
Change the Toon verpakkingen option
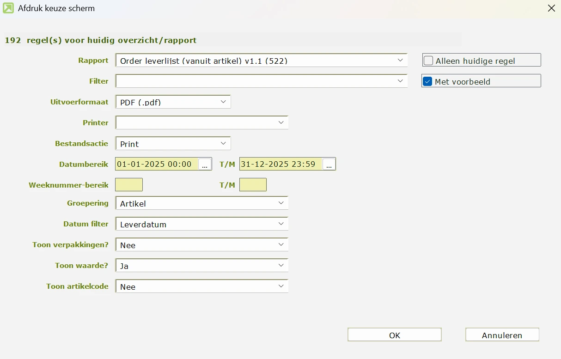tap(280, 244)
